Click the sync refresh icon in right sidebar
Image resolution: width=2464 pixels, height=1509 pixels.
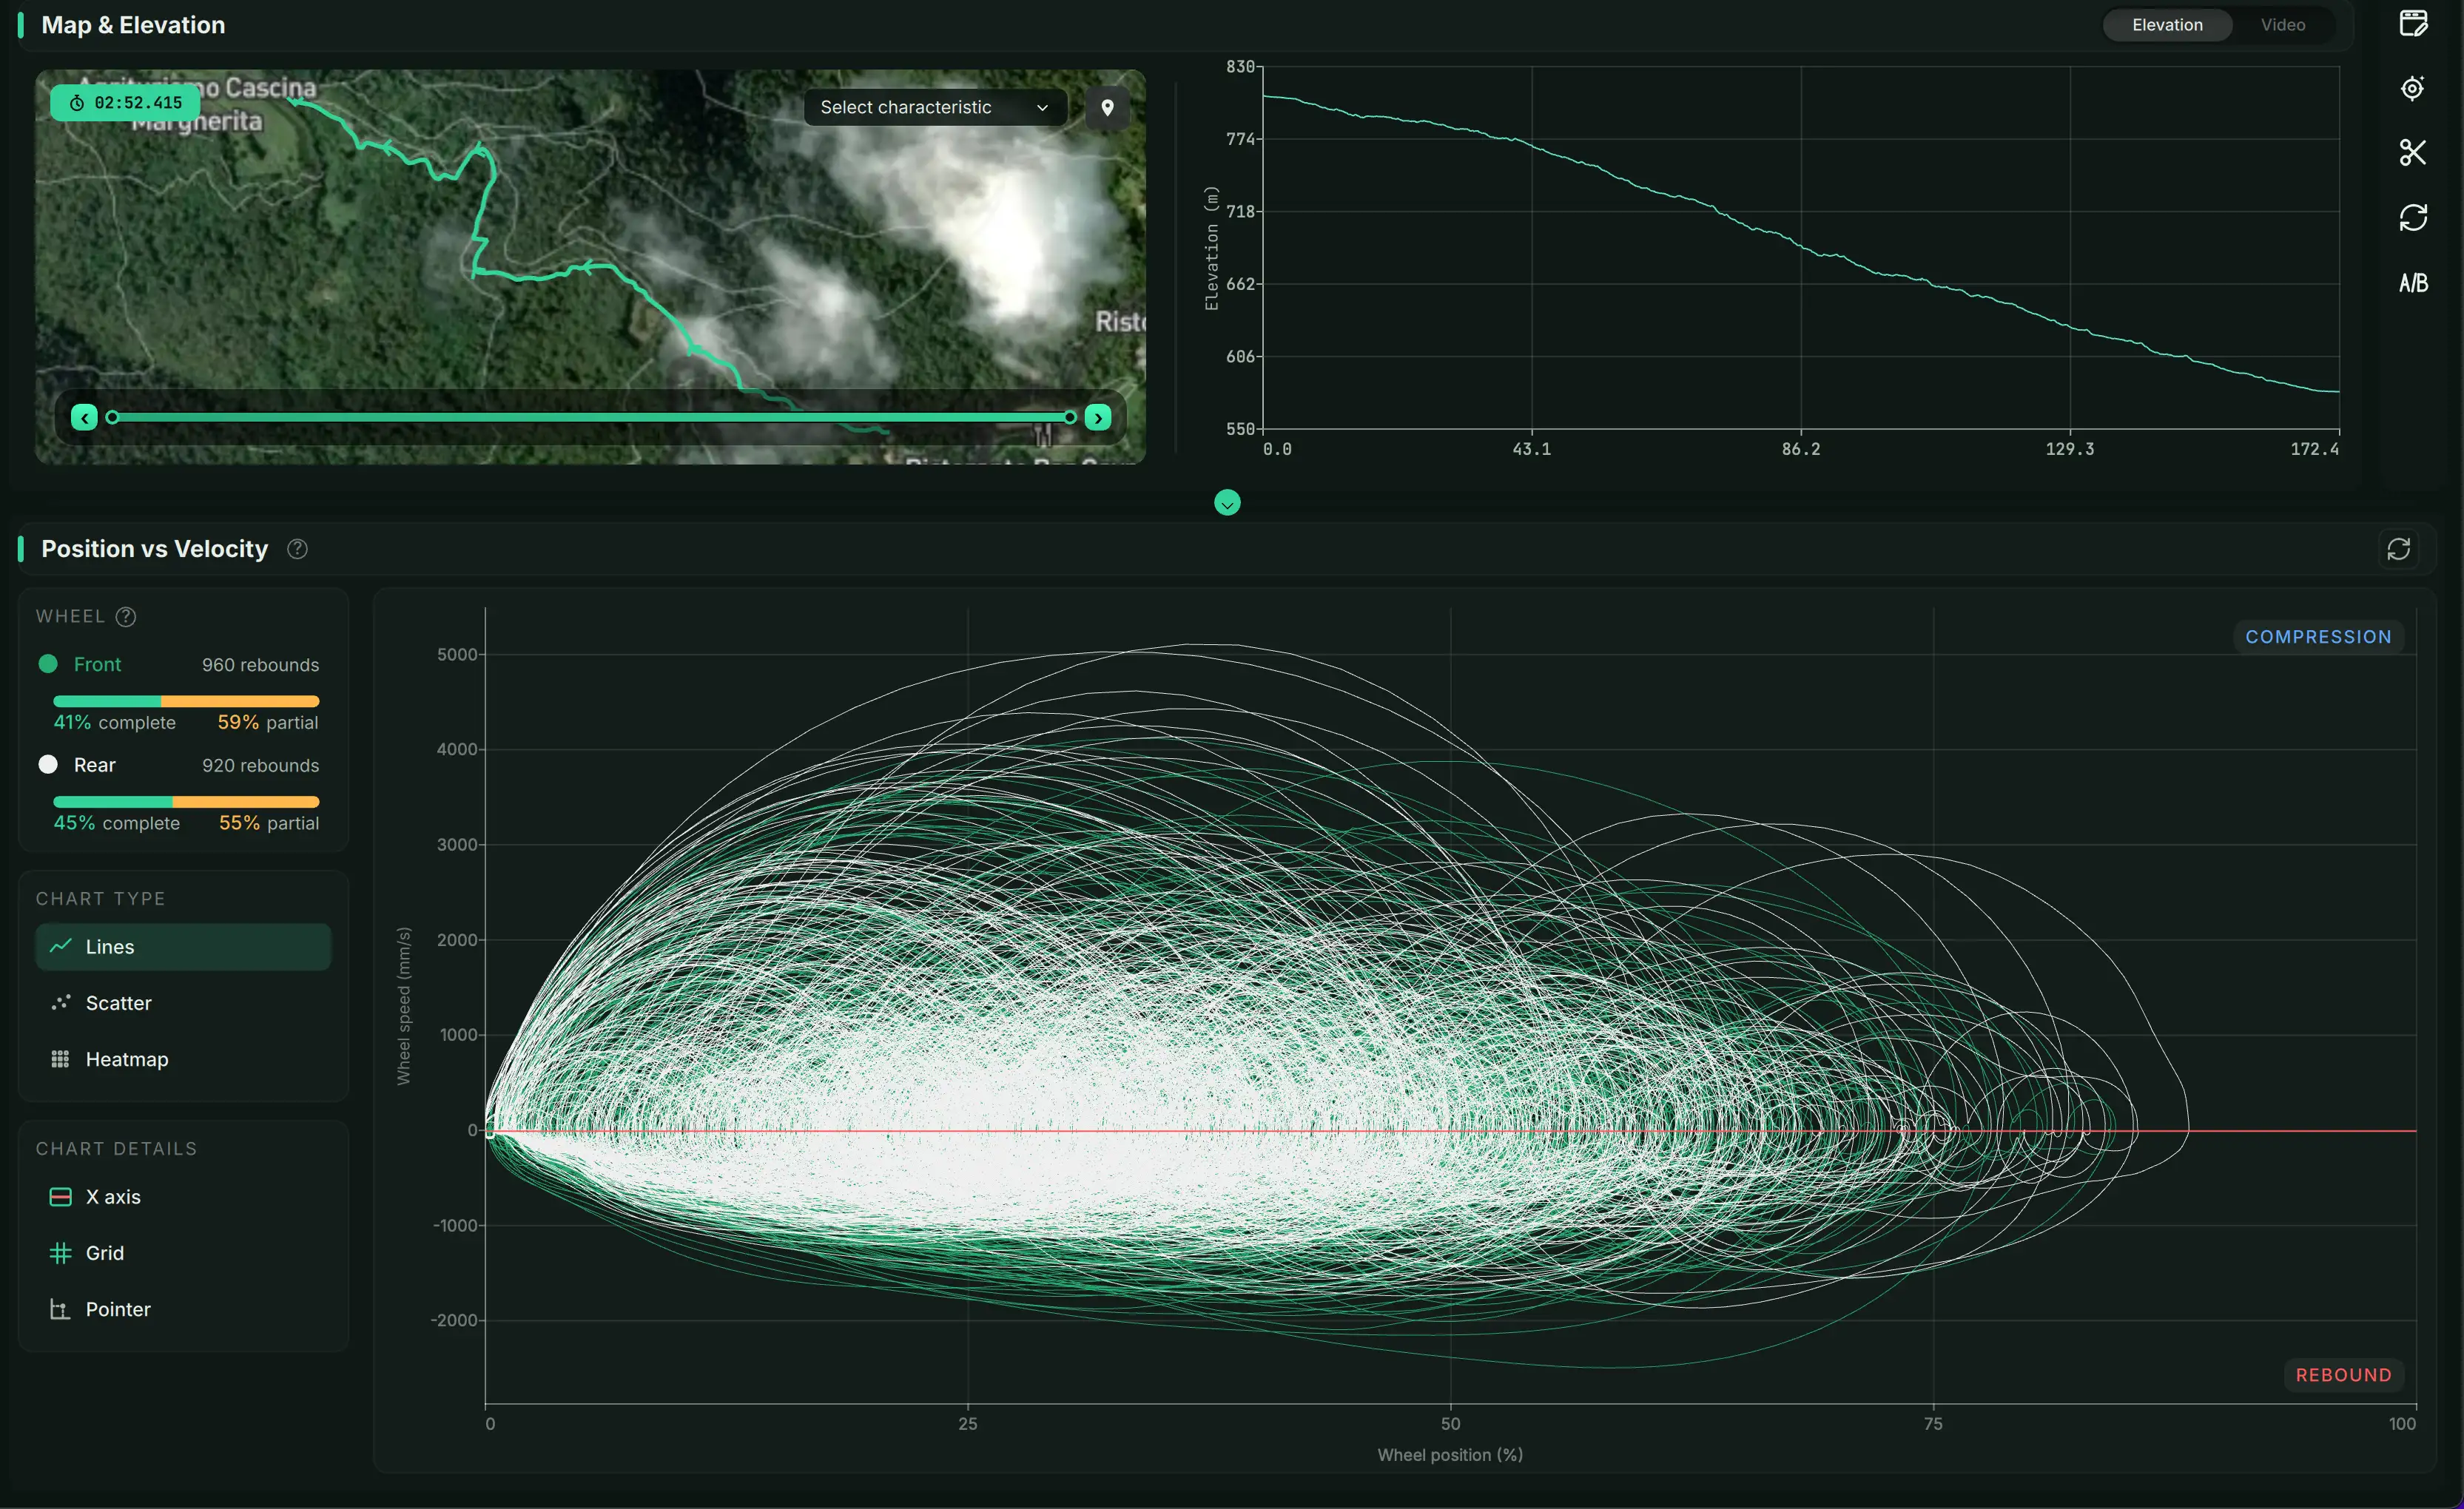(x=2413, y=217)
